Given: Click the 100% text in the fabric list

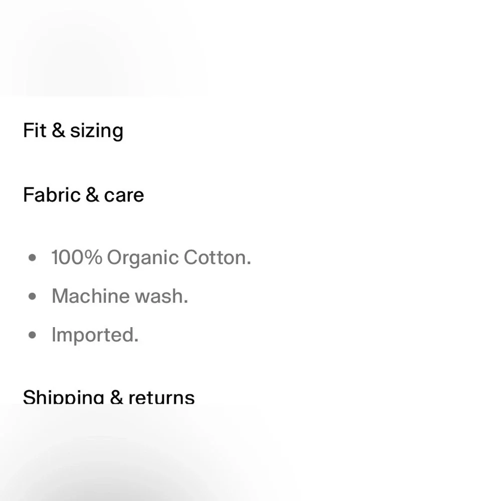Looking at the screenshot, I should pos(77,257).
